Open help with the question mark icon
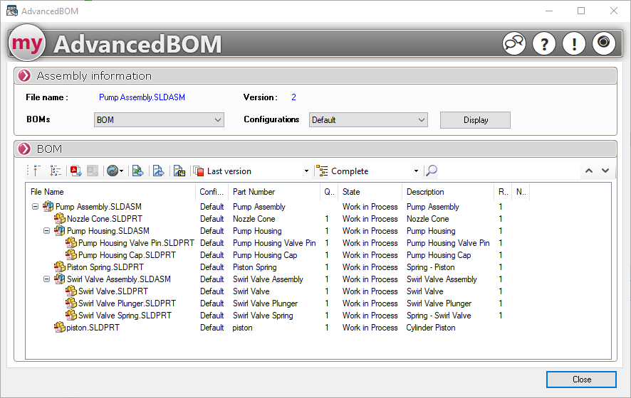The width and height of the screenshot is (631, 398). [x=543, y=43]
